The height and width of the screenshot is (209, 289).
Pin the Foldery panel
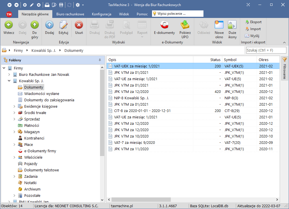coord(100,60)
